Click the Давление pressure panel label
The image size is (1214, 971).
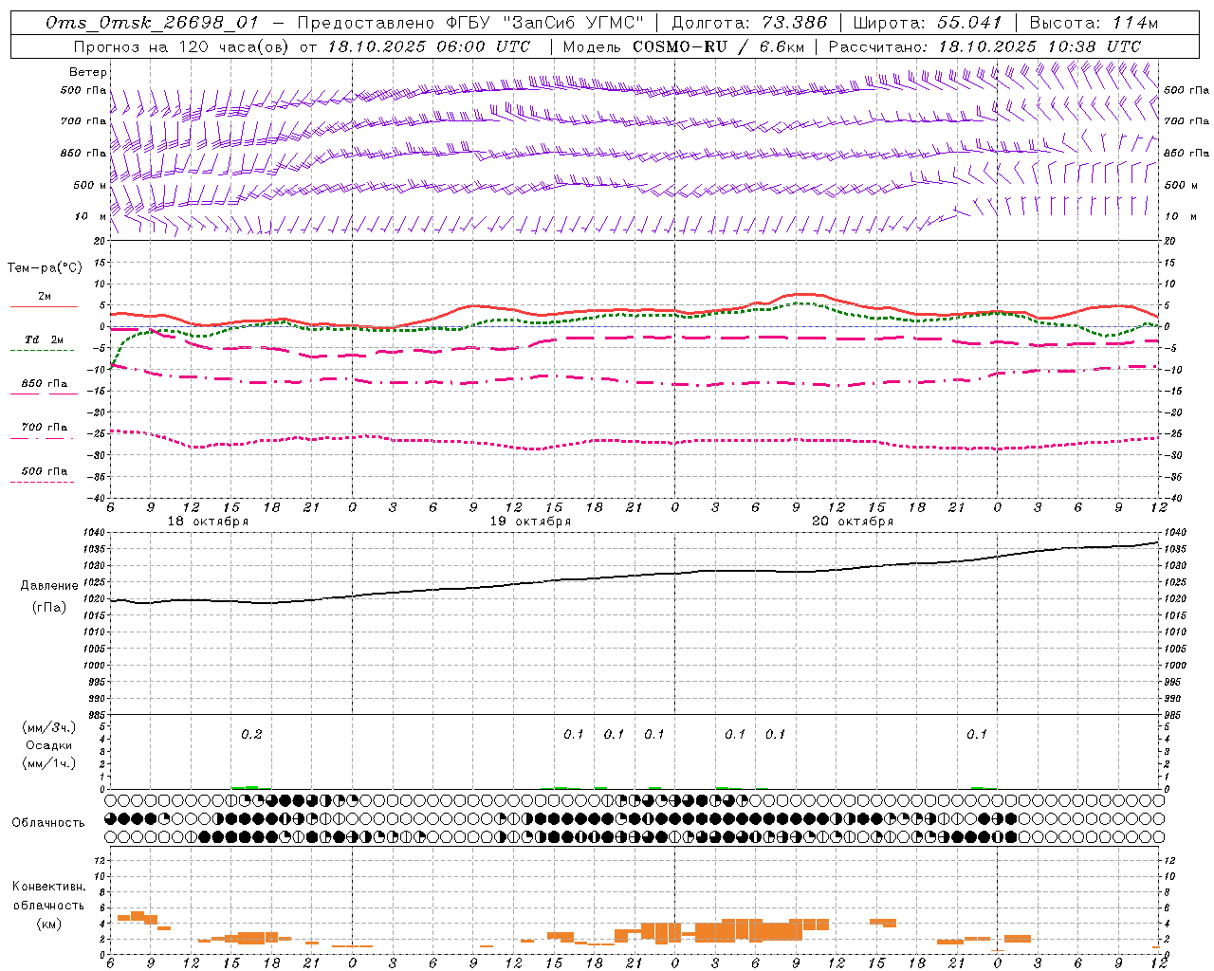(49, 586)
